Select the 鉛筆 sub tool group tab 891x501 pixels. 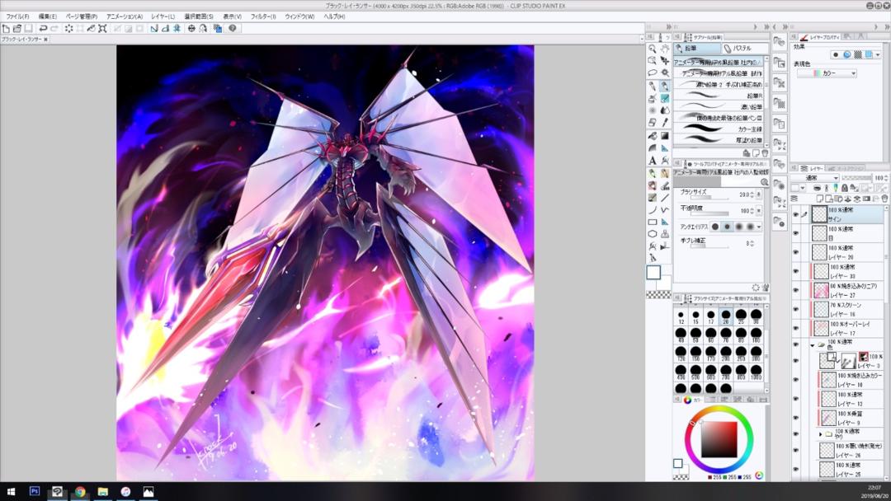(x=696, y=49)
